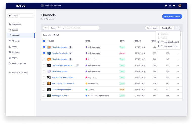This screenshot has height=125, width=193.
Task: Open How To Build Your Personal channel link
Action: [63, 84]
